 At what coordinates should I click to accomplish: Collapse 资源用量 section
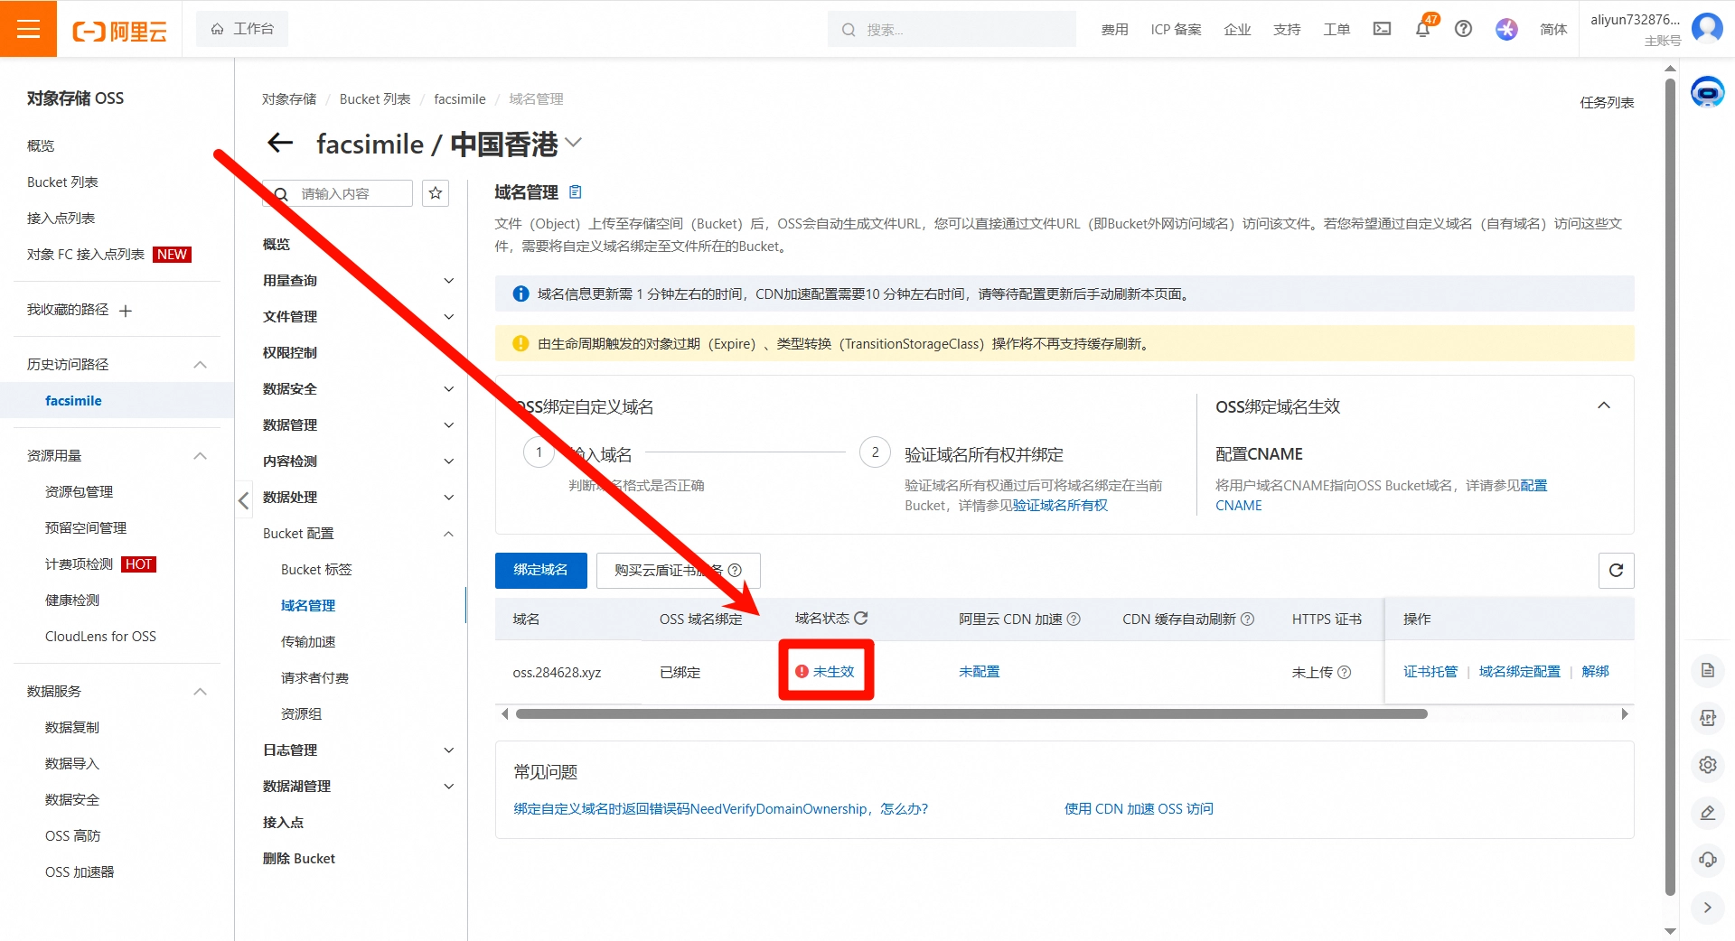(201, 456)
